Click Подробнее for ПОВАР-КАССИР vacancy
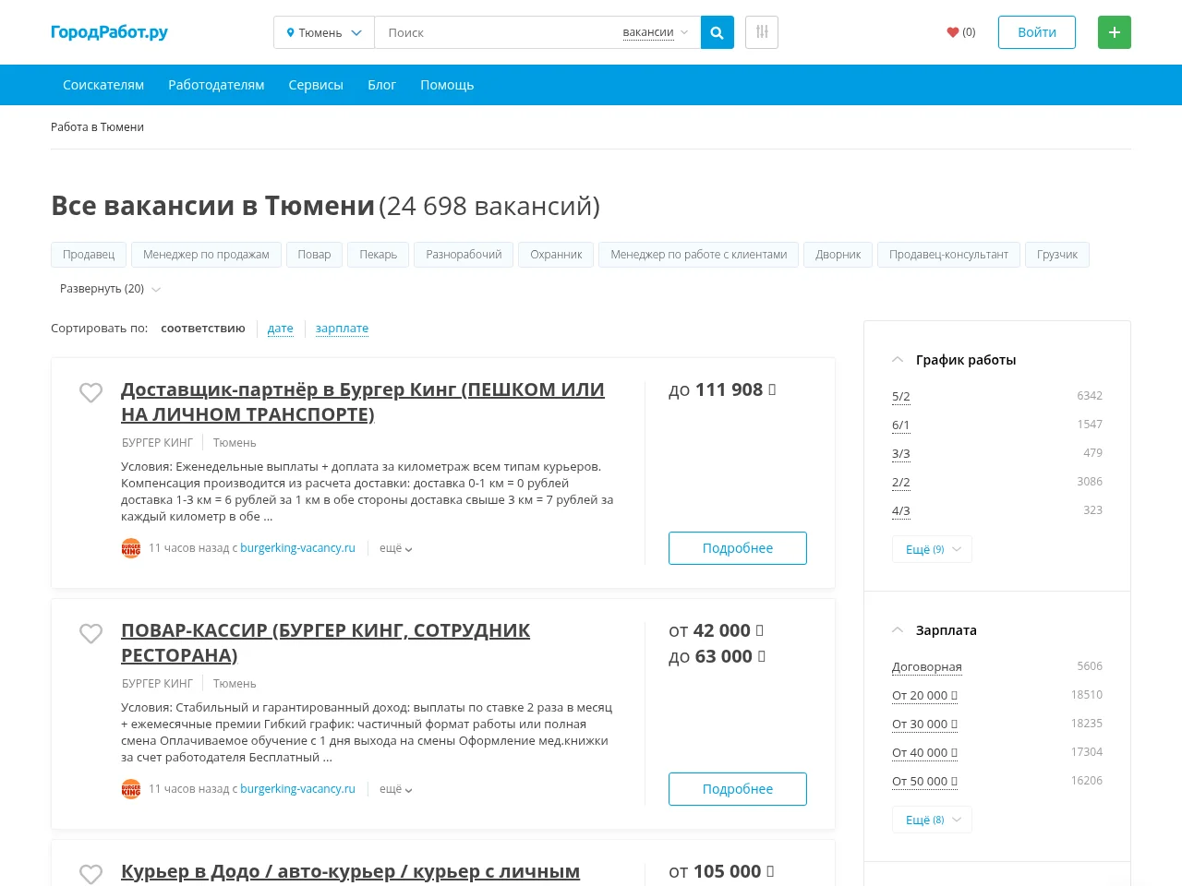Screen dimensions: 1182x886 pyautogui.click(x=738, y=789)
